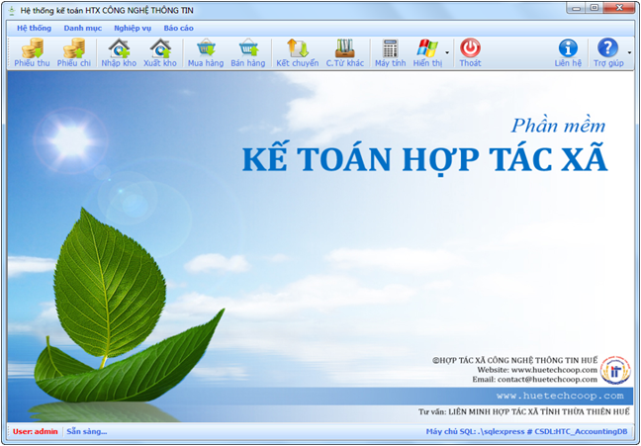Click the User: admin status entry

36,432
